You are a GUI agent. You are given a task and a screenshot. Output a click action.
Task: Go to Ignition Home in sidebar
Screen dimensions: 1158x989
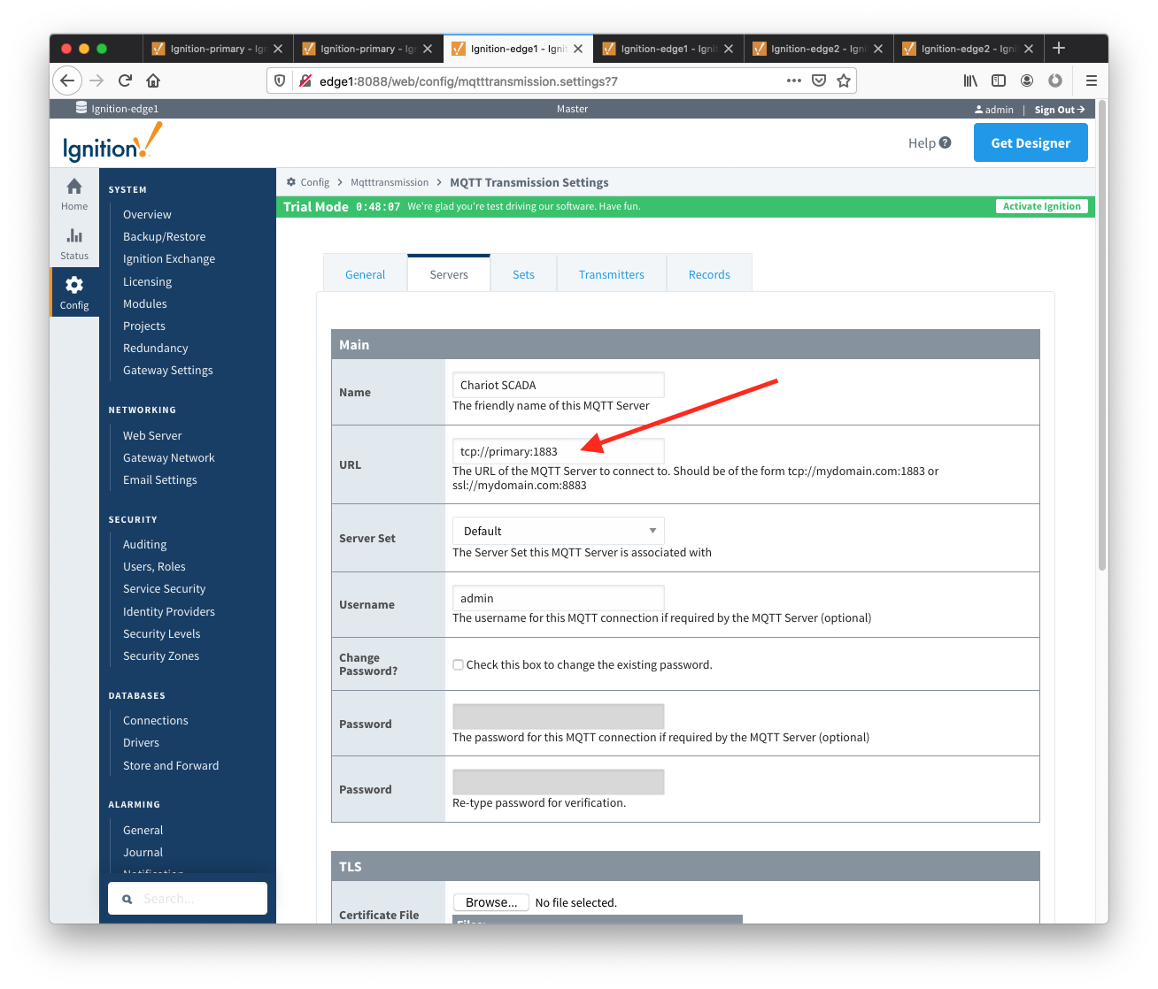(74, 194)
